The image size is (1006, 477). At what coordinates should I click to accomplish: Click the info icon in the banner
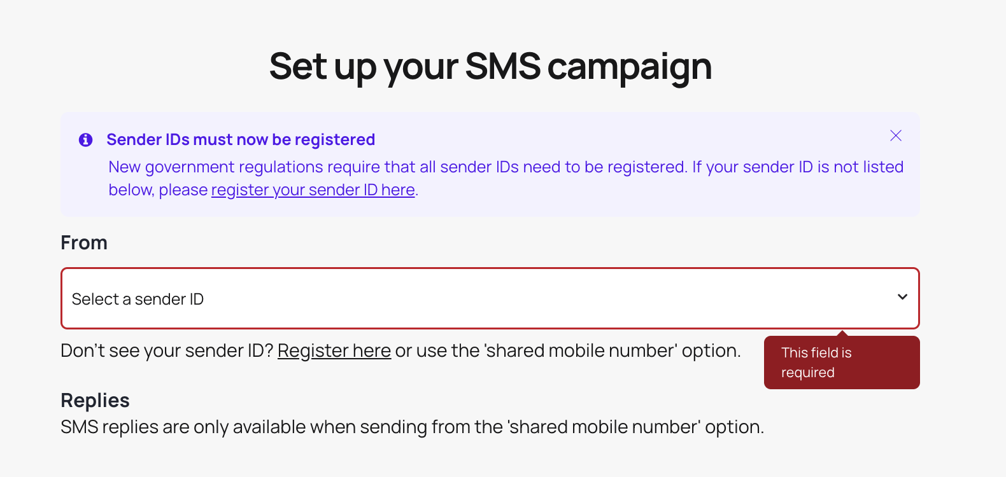click(85, 140)
